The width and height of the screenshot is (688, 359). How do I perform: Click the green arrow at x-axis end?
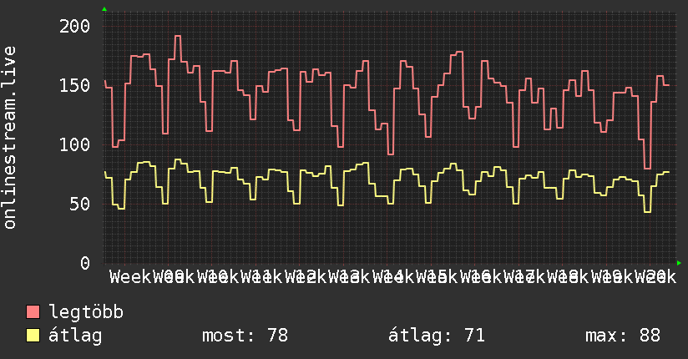point(679,263)
